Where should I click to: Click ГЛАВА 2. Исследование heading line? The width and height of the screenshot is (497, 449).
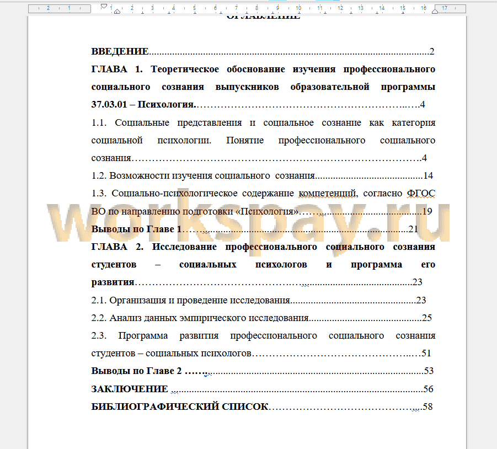[263, 247]
